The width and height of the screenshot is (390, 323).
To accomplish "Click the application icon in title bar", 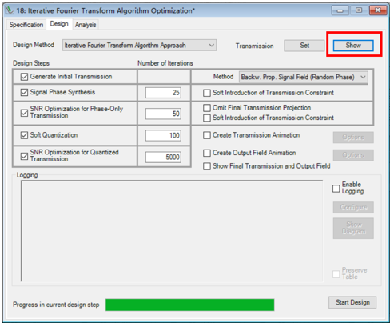I will pyautogui.click(x=10, y=10).
